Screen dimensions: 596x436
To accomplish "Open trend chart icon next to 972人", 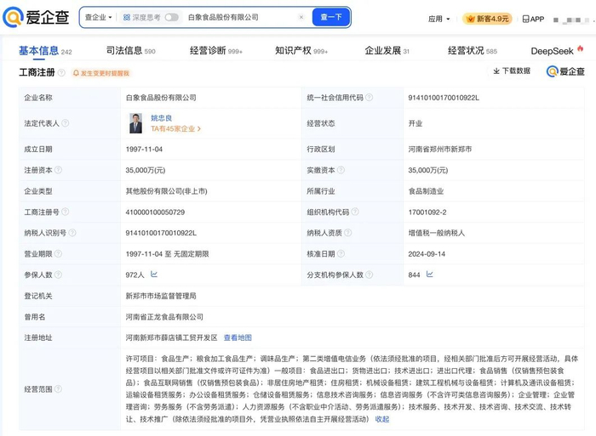I will [x=154, y=274].
